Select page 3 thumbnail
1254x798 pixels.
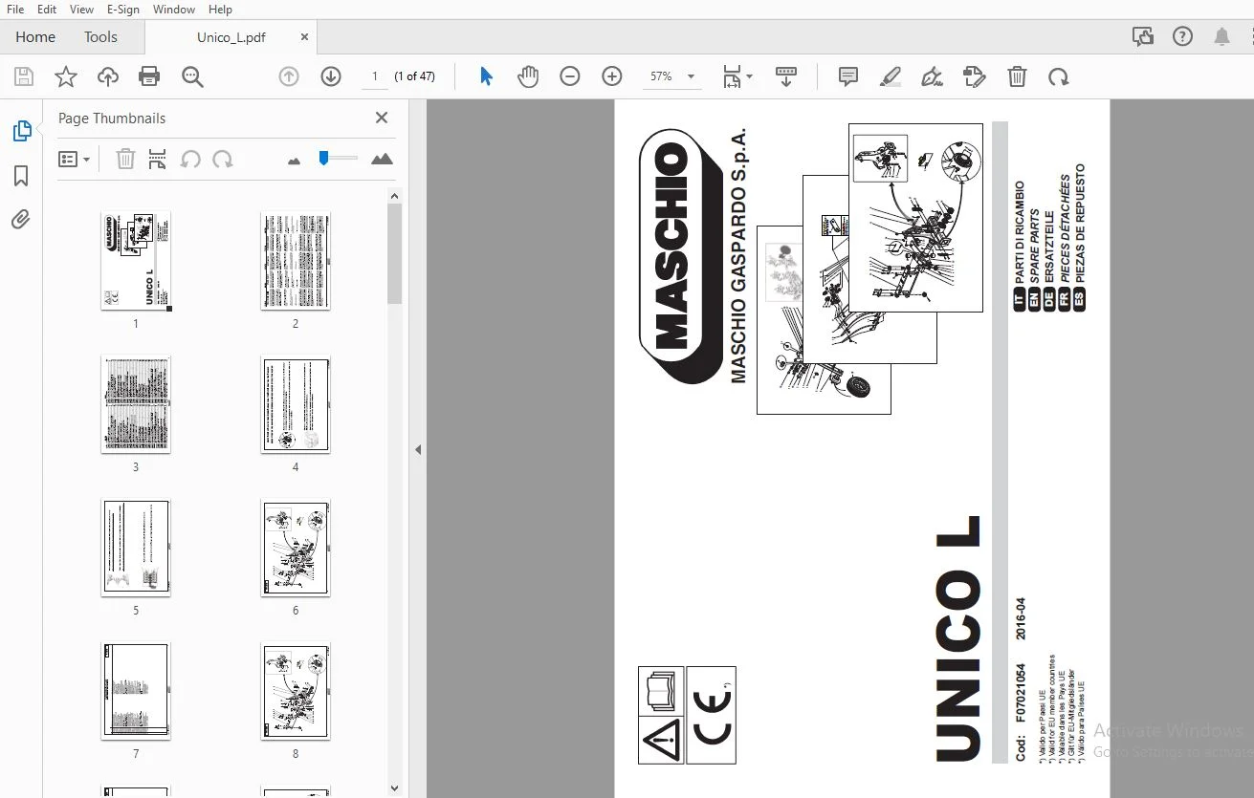(x=136, y=404)
